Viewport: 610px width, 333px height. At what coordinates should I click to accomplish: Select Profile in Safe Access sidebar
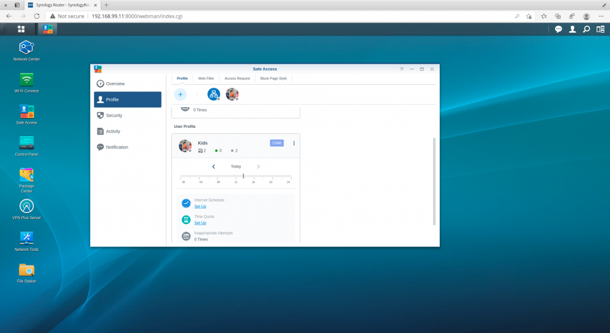[127, 99]
